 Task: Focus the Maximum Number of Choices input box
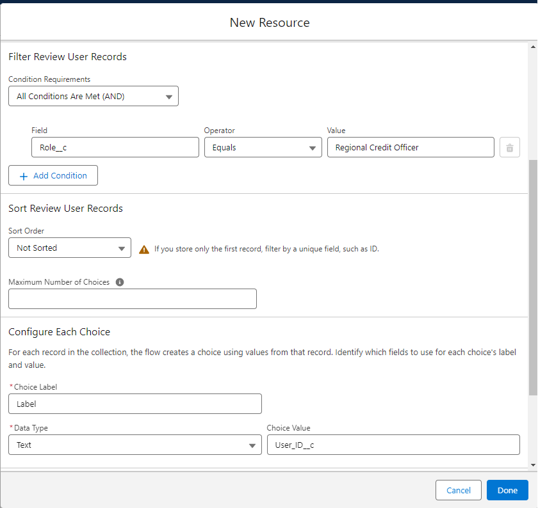pos(133,299)
